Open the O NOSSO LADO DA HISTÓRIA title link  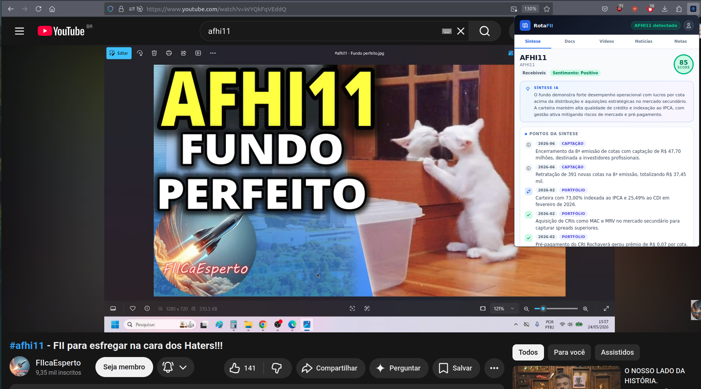tap(654, 376)
